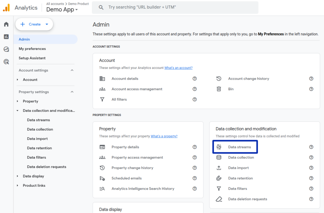This screenshot has width=324, height=213.
Task: Click the Data deletion requests eraser icon
Action: click(x=219, y=199)
